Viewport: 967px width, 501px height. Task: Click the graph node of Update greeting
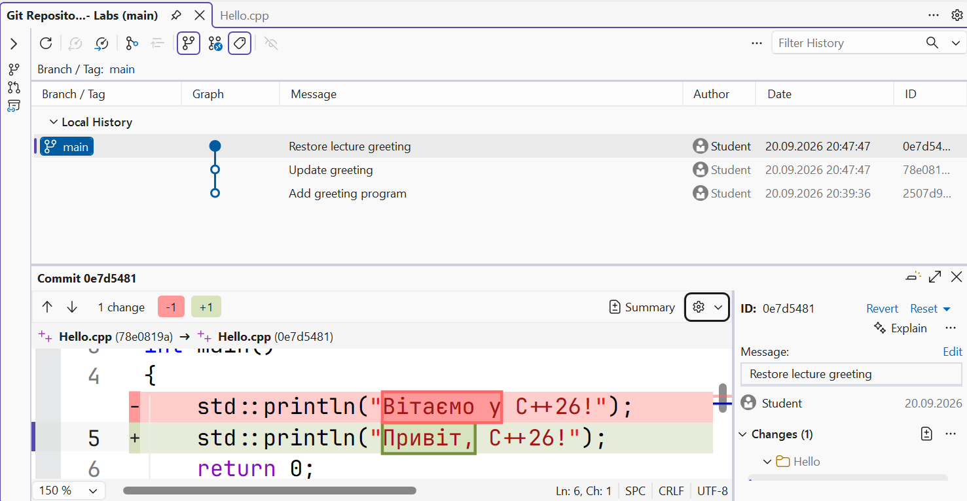pyautogui.click(x=215, y=170)
